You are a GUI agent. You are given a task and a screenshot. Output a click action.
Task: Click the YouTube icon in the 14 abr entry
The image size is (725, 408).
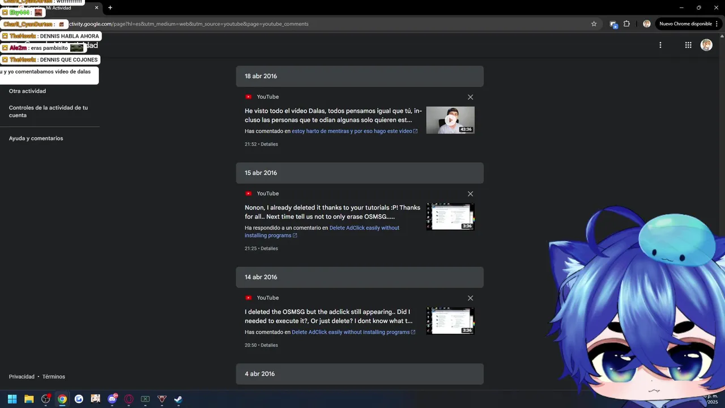[248, 298]
